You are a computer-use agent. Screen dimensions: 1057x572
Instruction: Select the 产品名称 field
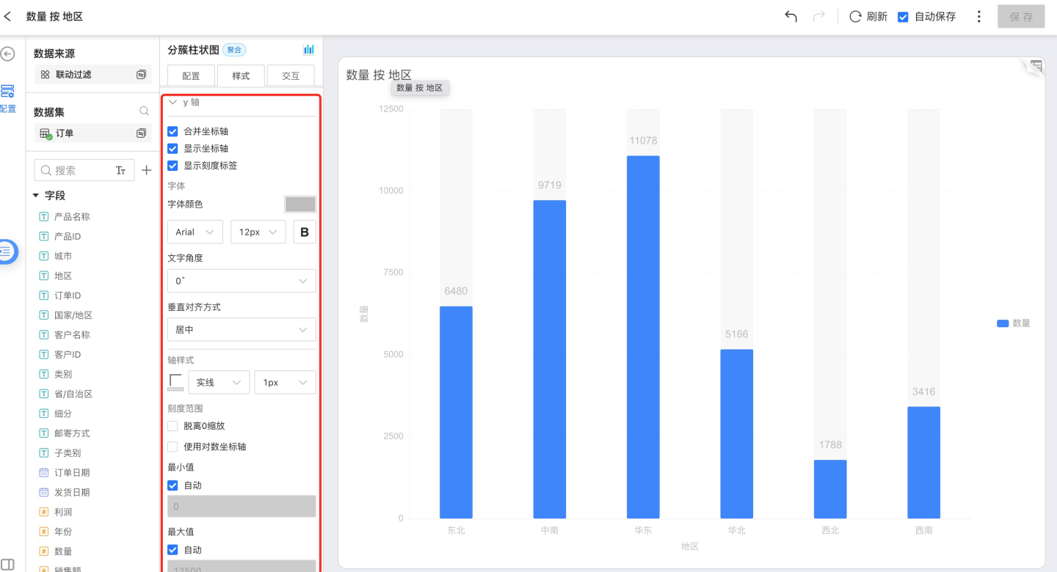[71, 217]
